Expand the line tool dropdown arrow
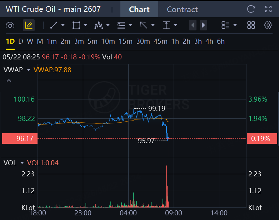 pyautogui.click(x=63, y=25)
